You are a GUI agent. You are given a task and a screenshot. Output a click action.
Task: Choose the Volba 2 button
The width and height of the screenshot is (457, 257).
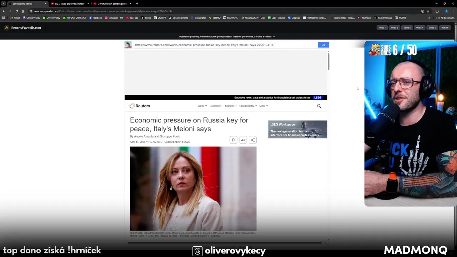[x=395, y=27]
